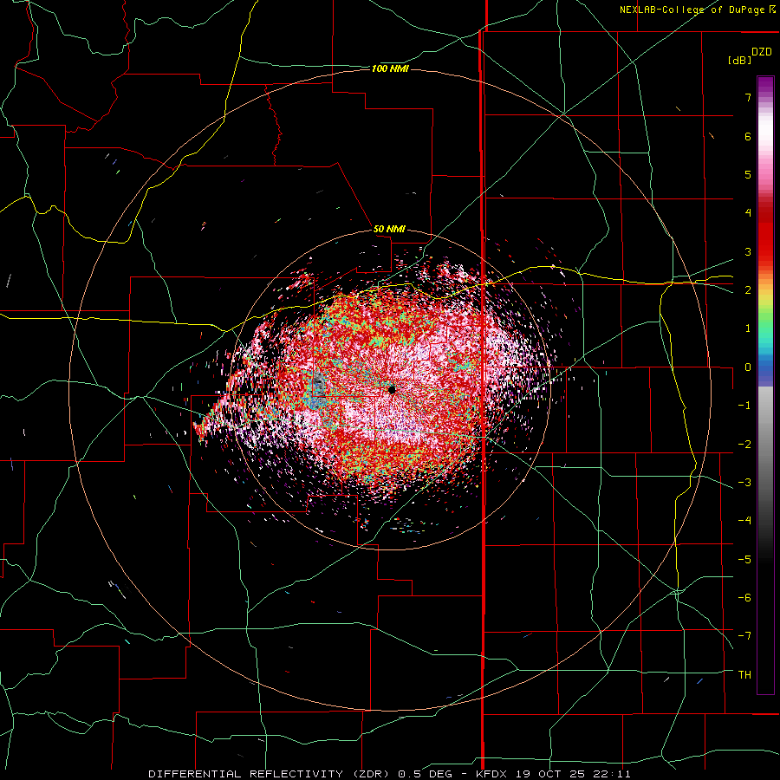The image size is (780, 780).
Task: Click the DZD legend title
Action: click(x=762, y=52)
